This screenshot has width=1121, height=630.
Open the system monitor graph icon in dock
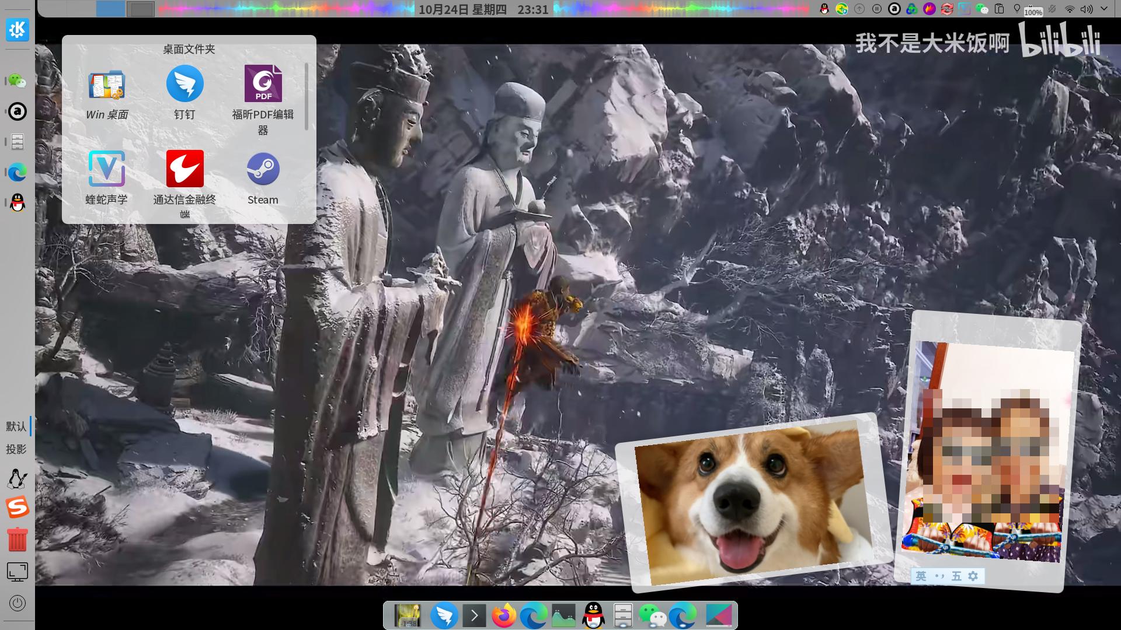coord(563,615)
